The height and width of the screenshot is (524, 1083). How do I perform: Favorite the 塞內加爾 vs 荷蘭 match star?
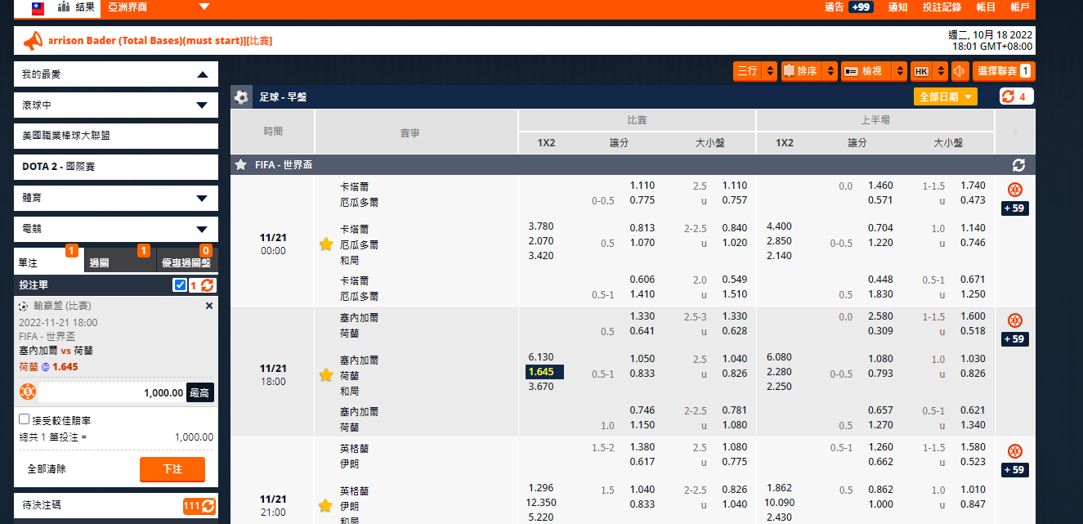(326, 375)
